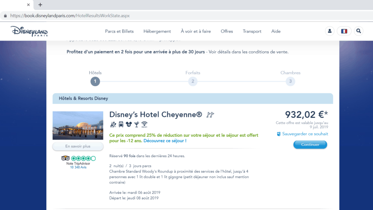Viewport: 373px width, 210px height.
Task: Open 10 348 Avis reviews link
Action: point(78,167)
